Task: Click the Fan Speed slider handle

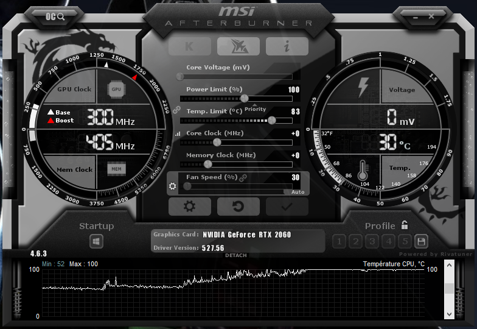Action: [x=187, y=186]
